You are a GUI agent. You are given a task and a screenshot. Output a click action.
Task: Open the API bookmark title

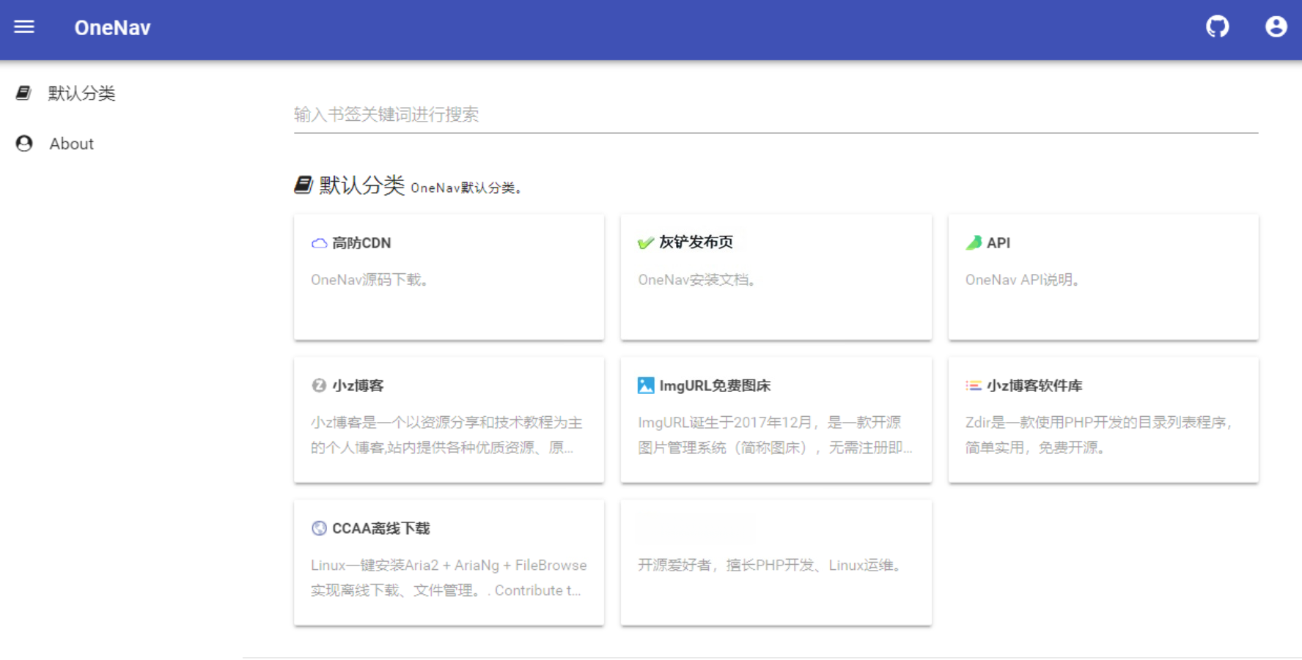(x=998, y=243)
